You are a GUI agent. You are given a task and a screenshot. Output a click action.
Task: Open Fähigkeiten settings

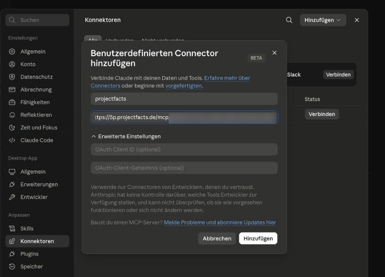(35, 102)
